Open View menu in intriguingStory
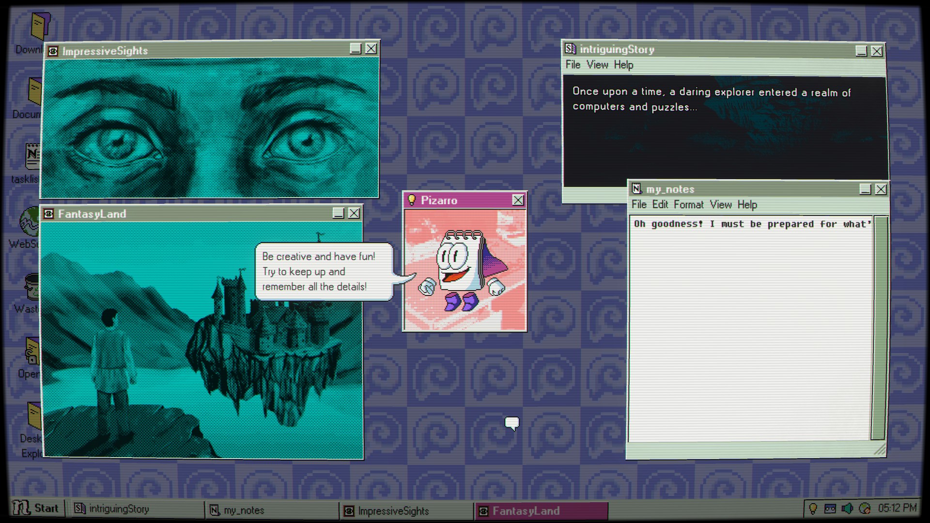The image size is (930, 523). 597,64
